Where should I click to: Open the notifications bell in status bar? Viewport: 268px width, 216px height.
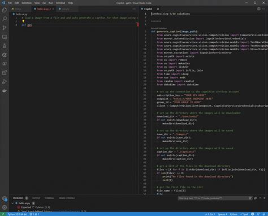[x=264, y=214]
